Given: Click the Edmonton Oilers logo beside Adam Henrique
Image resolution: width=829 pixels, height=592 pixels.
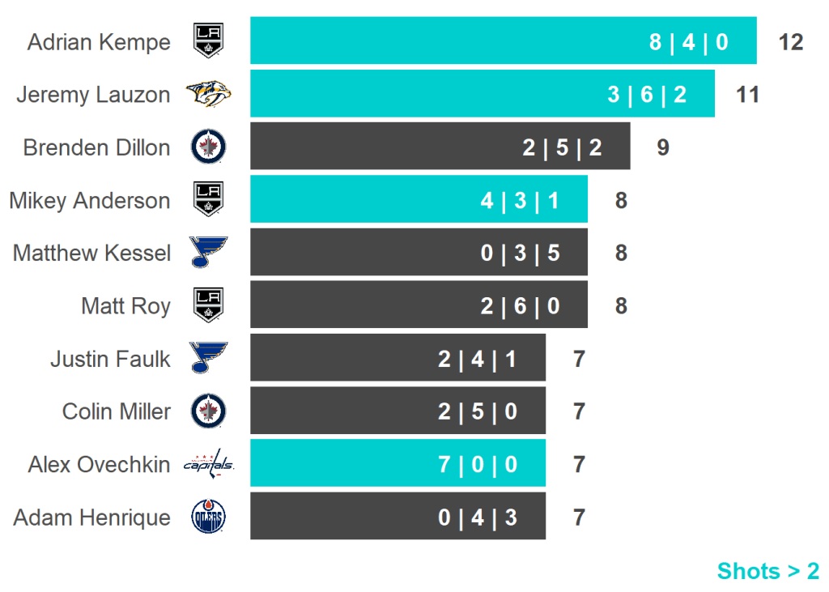Looking at the screenshot, I should pyautogui.click(x=208, y=517).
